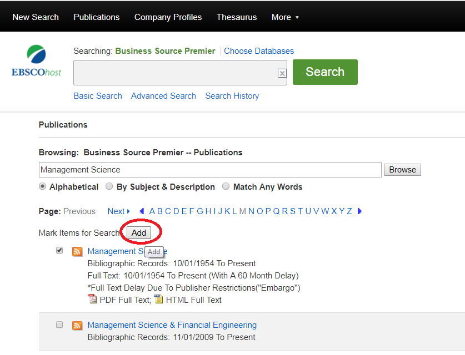Click the Browse button
The image size is (465, 355).
402,169
